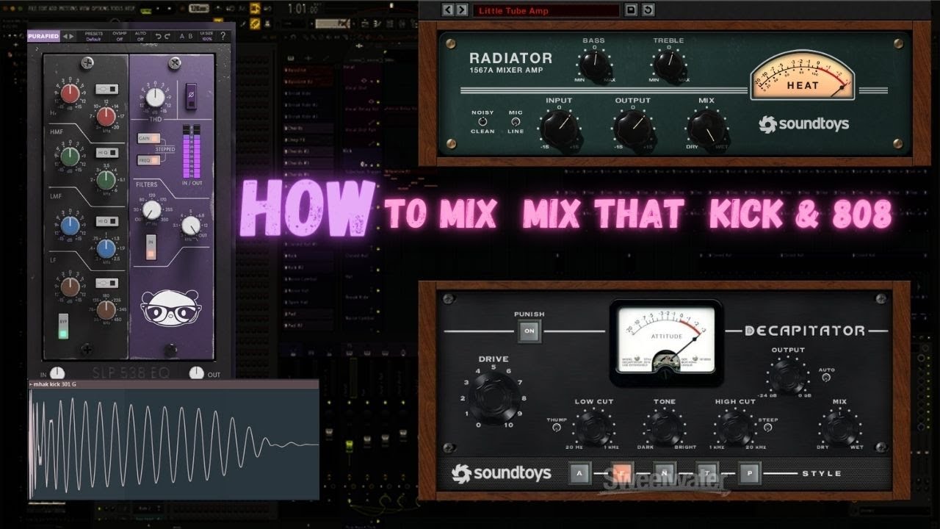Click the revert preset icon in Radiator toolbar

pyautogui.click(x=648, y=10)
